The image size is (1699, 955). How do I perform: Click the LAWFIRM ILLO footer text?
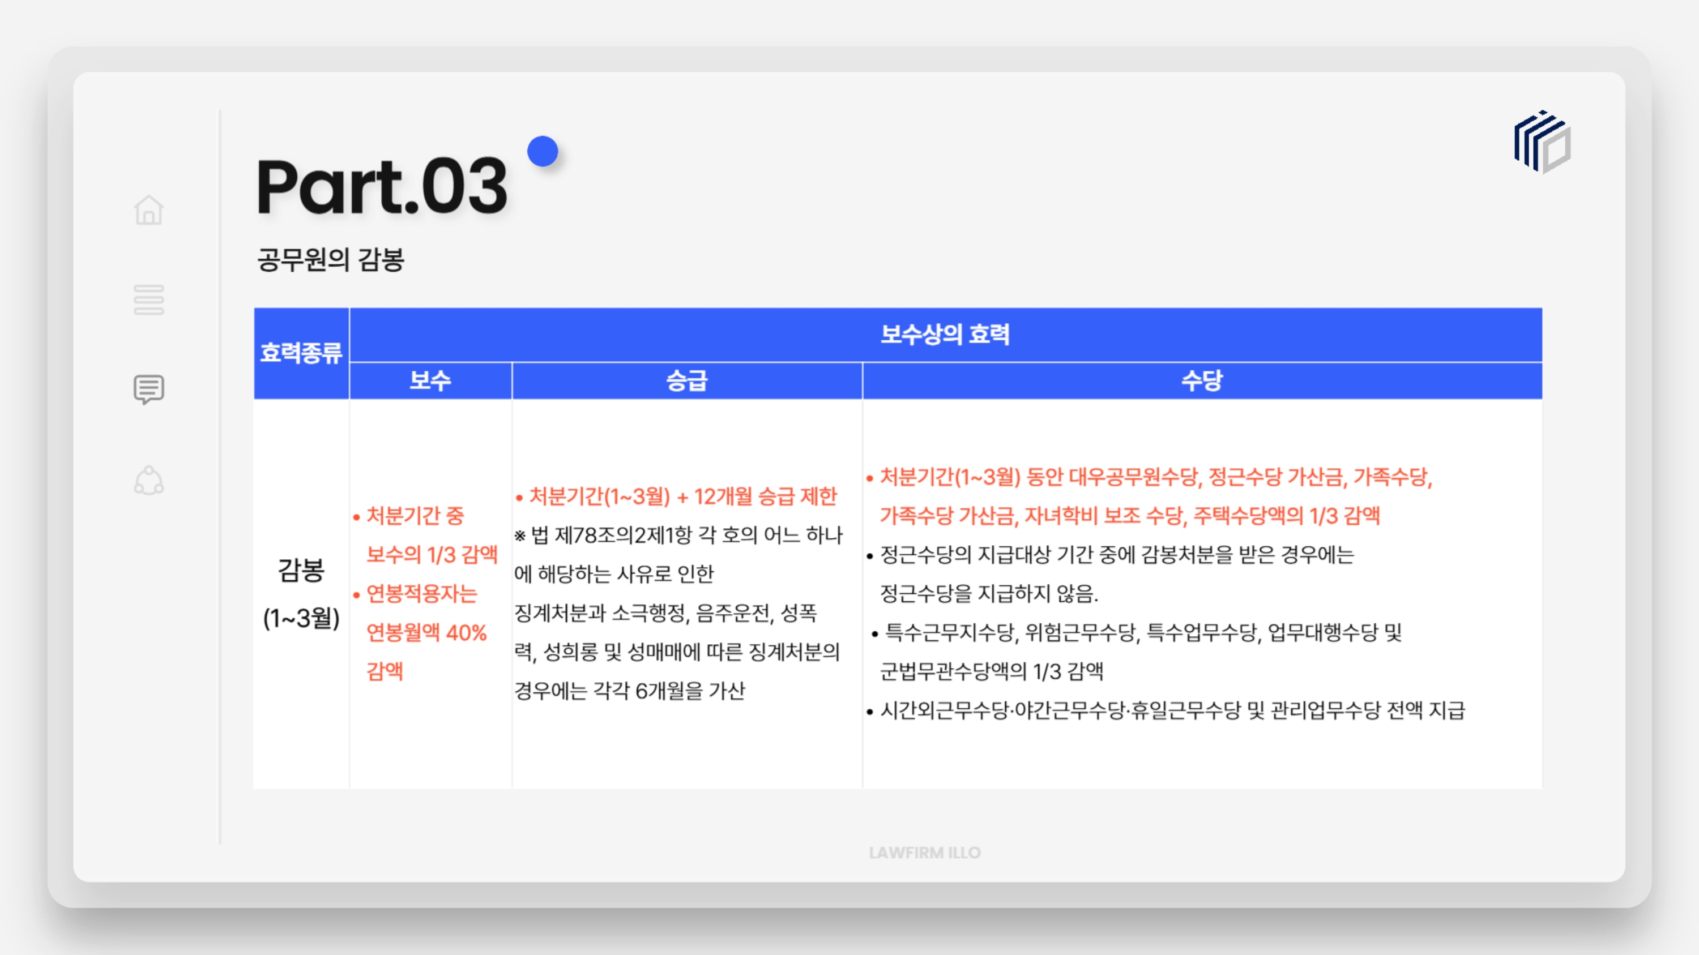click(925, 853)
